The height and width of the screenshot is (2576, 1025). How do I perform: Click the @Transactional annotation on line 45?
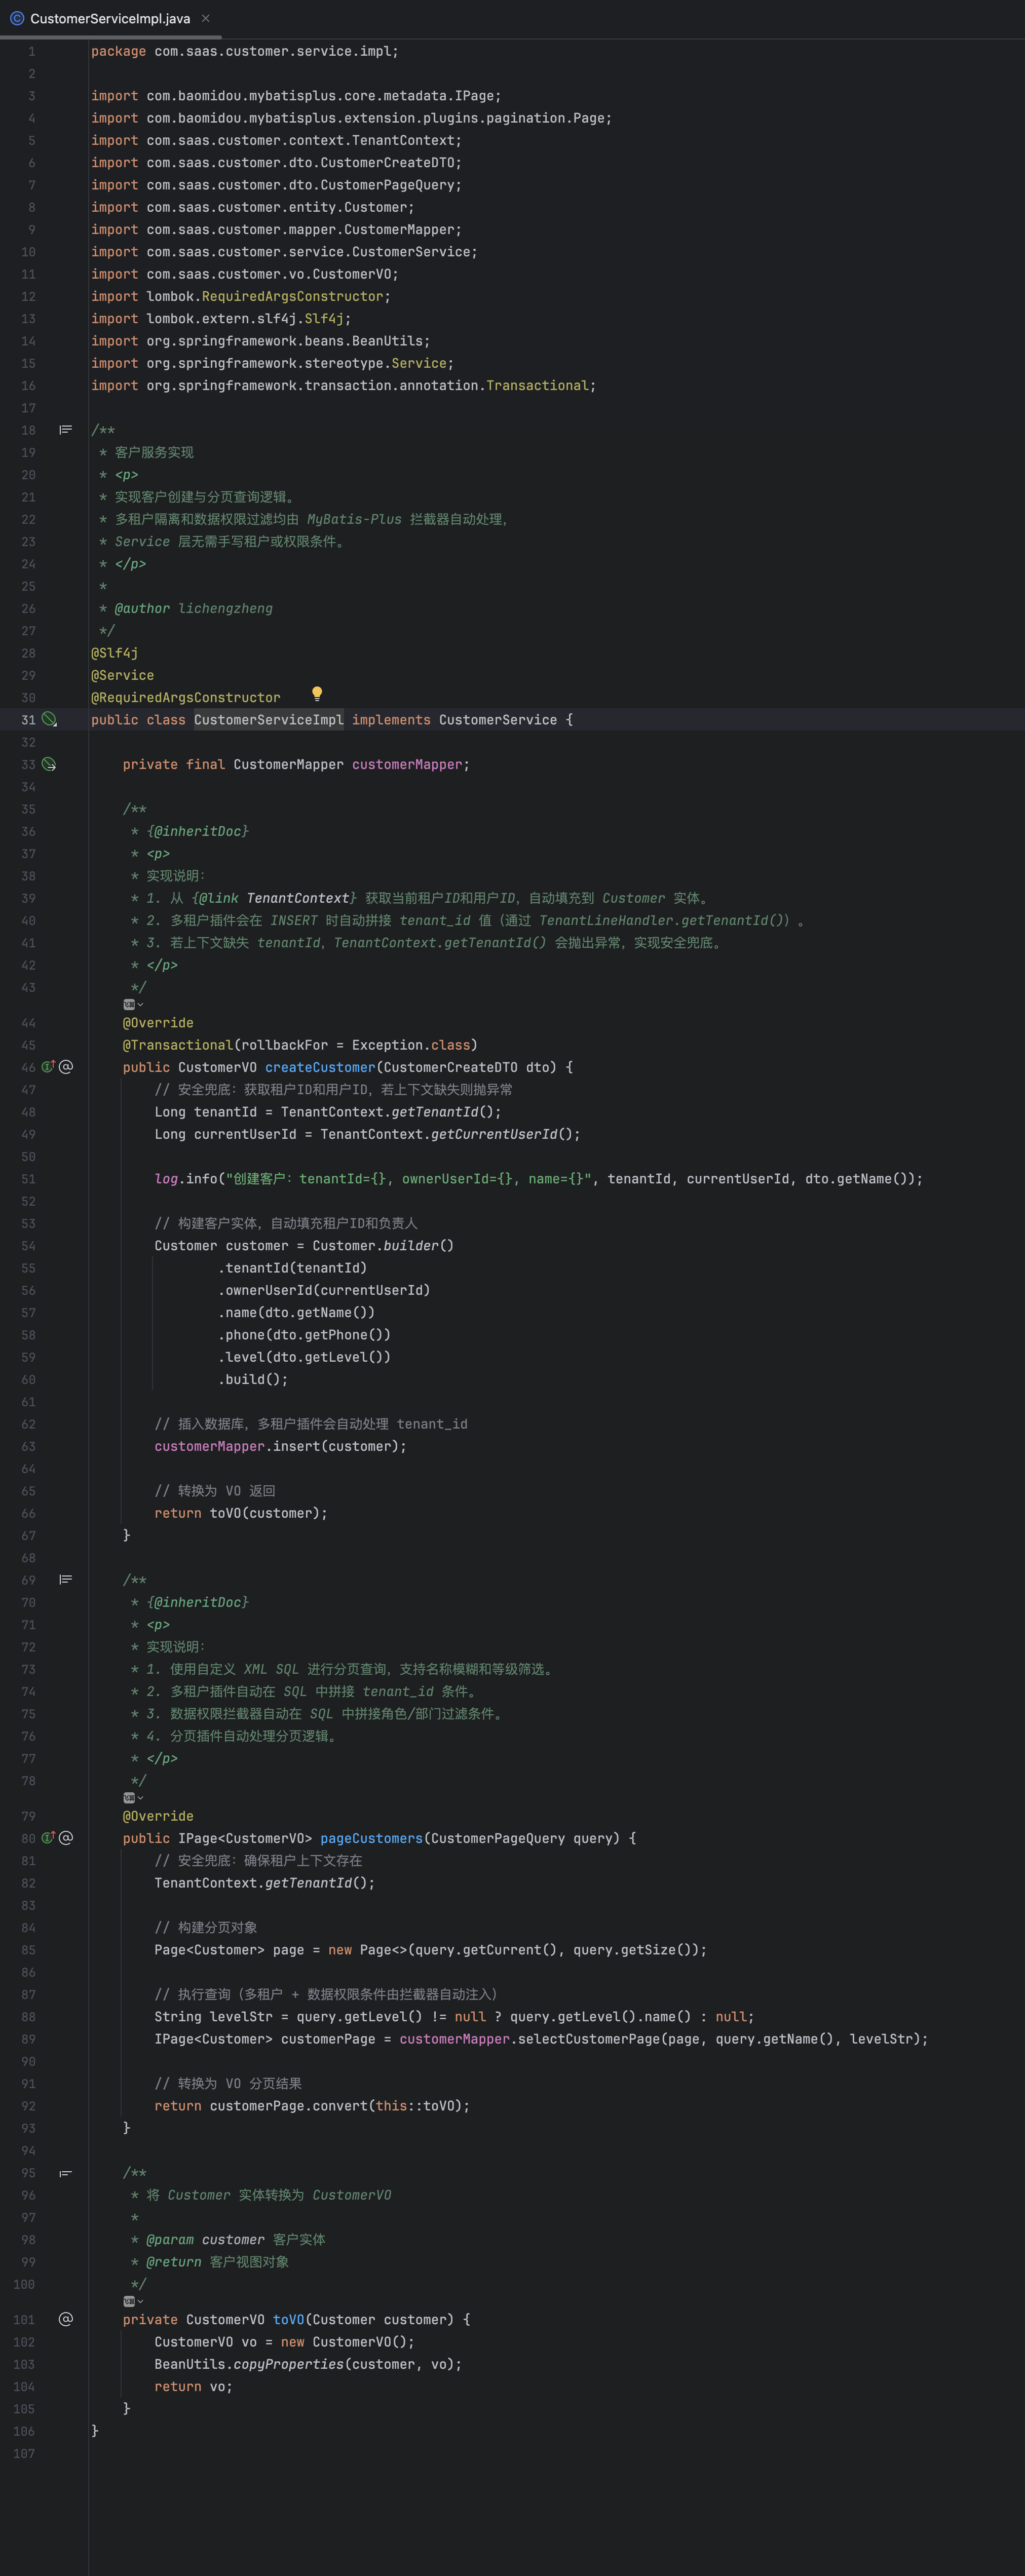pyautogui.click(x=177, y=1045)
